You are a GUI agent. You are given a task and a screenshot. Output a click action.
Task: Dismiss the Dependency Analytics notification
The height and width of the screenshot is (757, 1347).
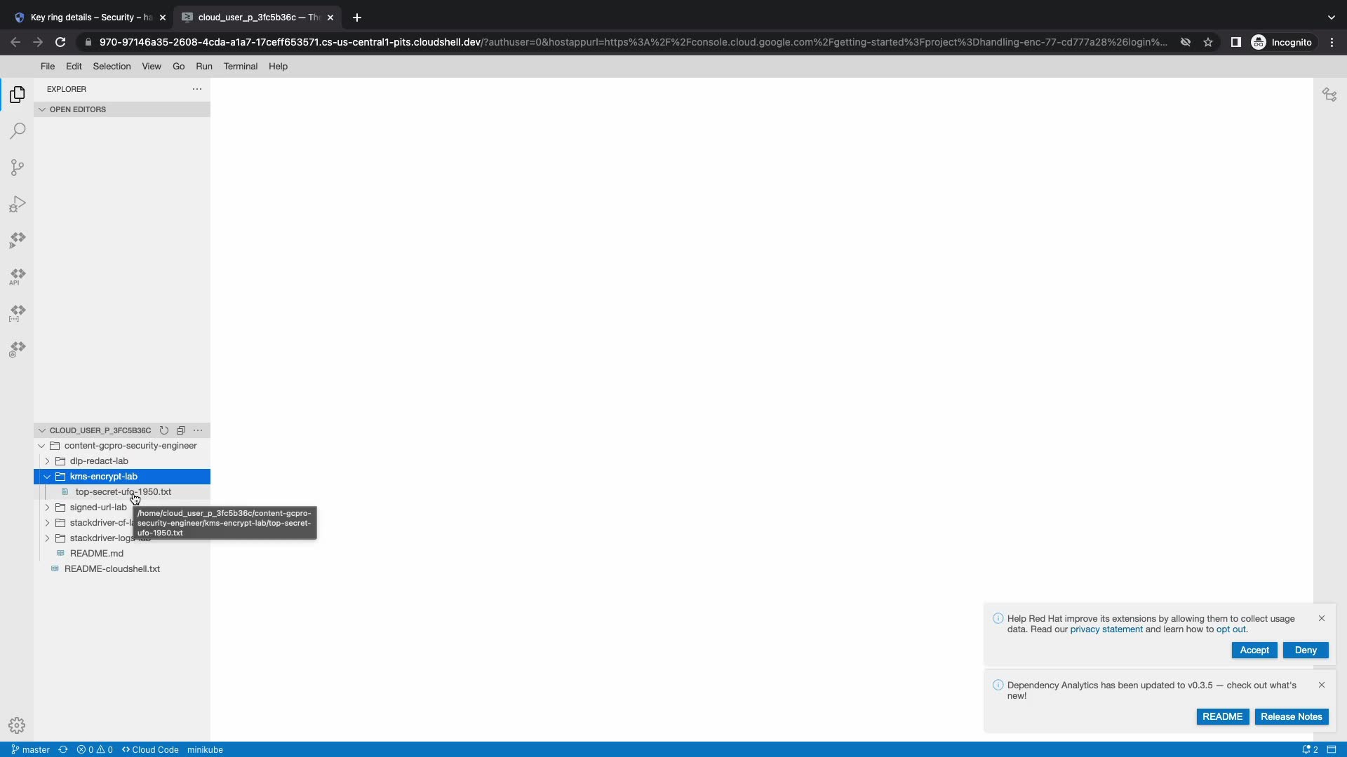click(x=1322, y=685)
